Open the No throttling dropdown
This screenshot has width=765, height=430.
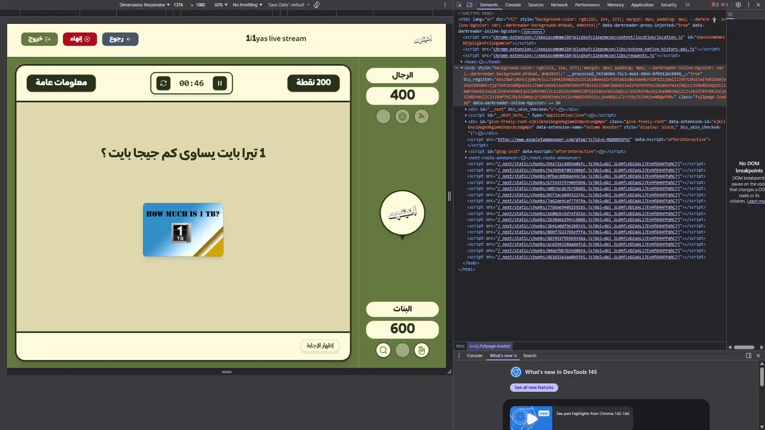(247, 5)
